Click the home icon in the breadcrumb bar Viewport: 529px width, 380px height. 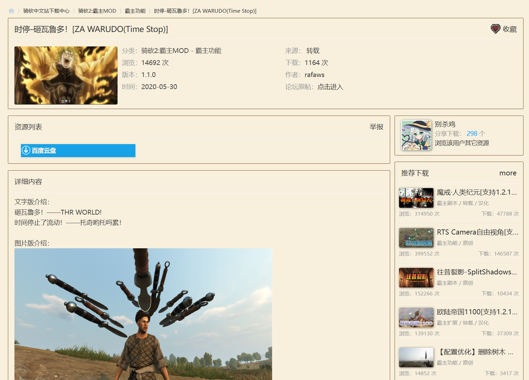coord(11,11)
